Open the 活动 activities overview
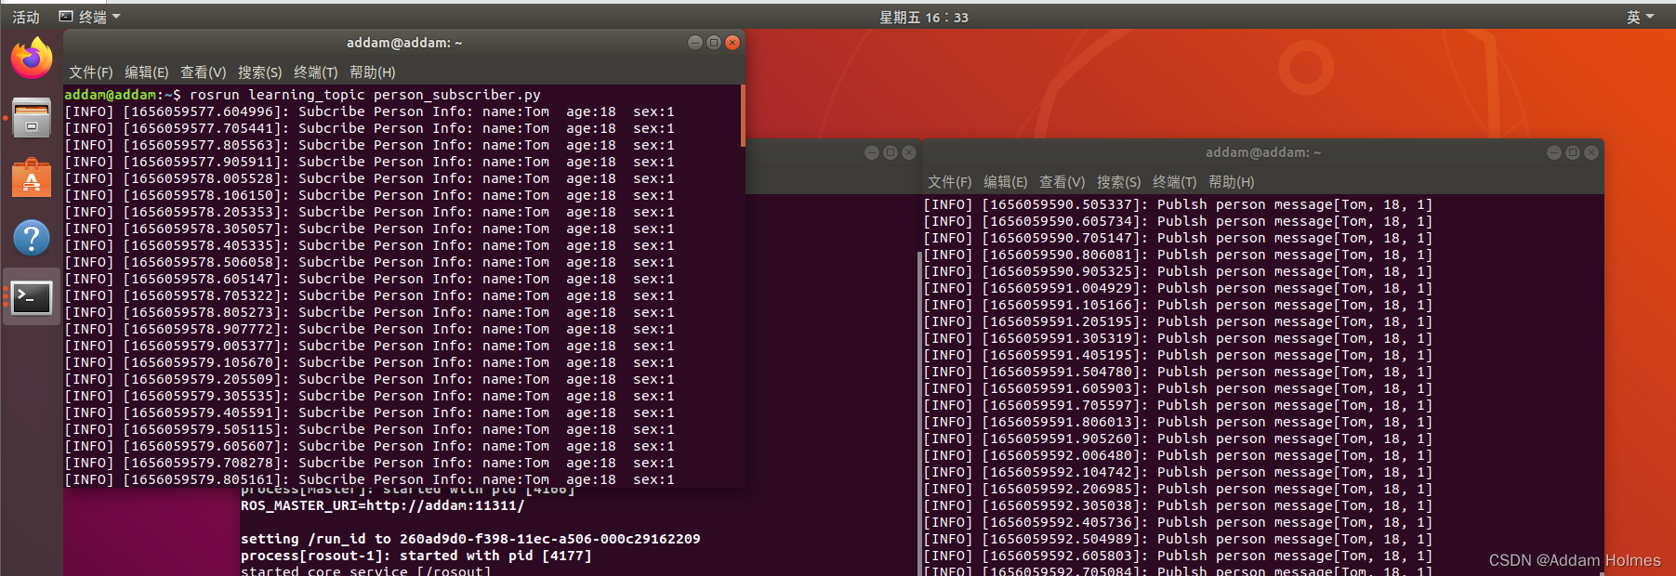Screen dimensions: 1676x576 pyautogui.click(x=26, y=17)
